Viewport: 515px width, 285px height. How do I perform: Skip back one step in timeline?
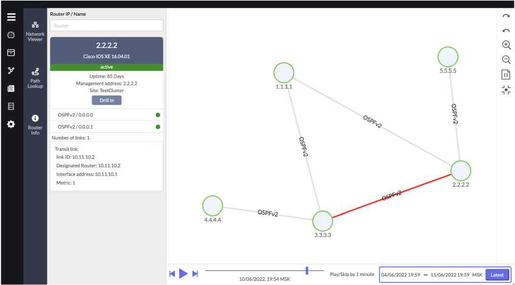click(172, 273)
